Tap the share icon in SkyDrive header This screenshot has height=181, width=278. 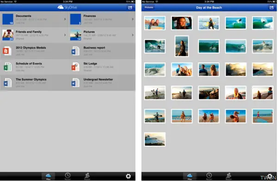(130, 7)
